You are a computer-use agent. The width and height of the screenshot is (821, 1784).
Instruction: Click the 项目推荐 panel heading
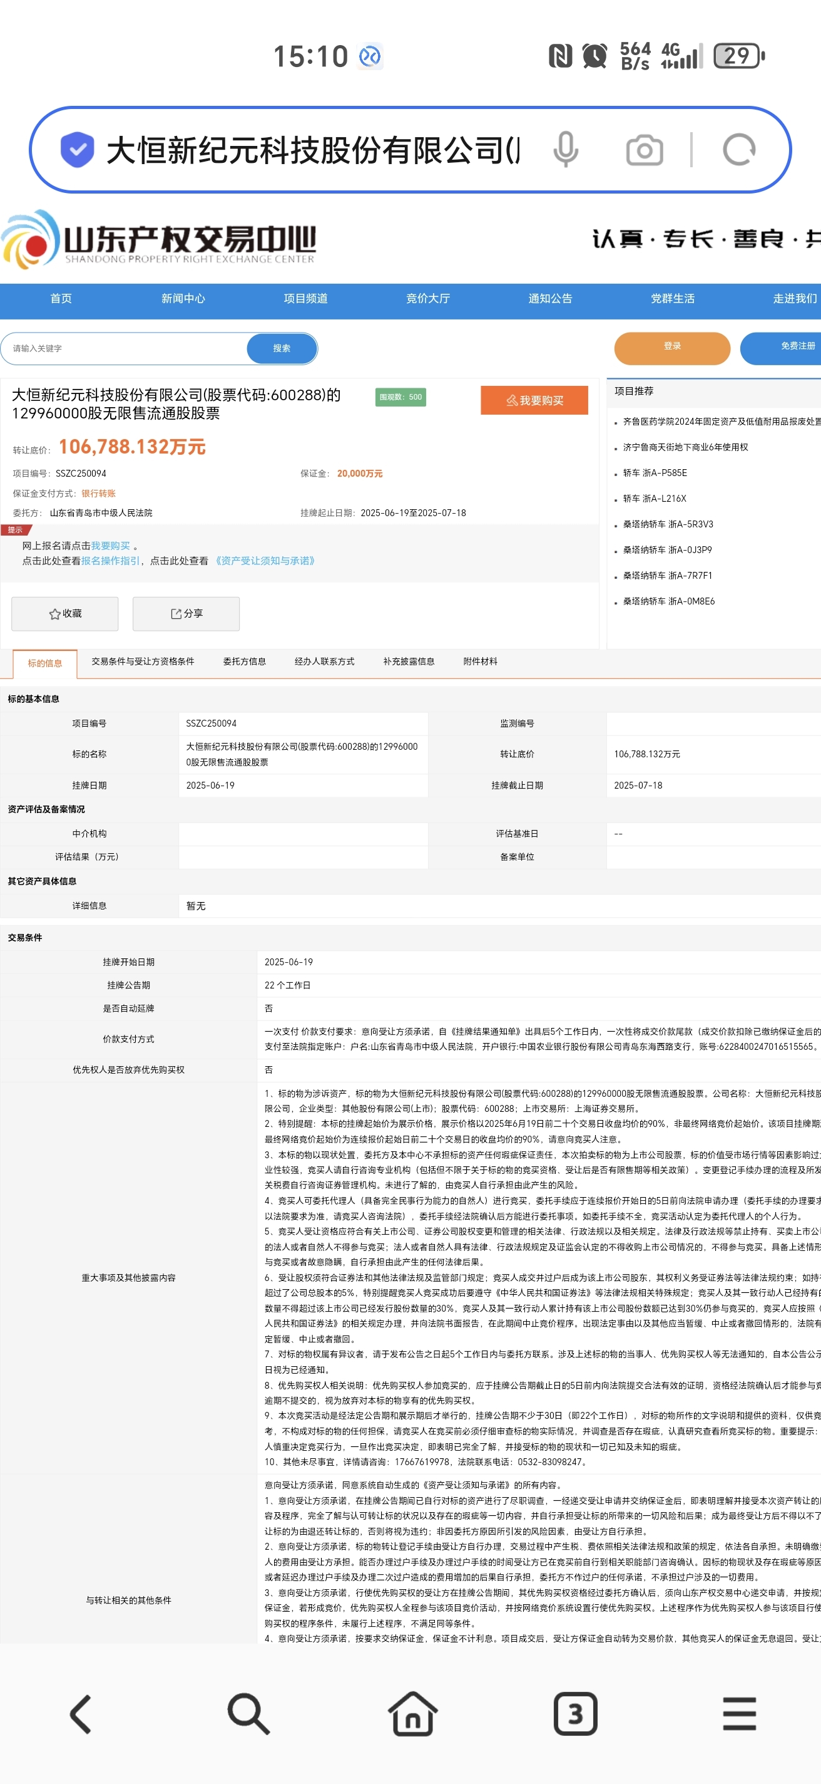[633, 392]
